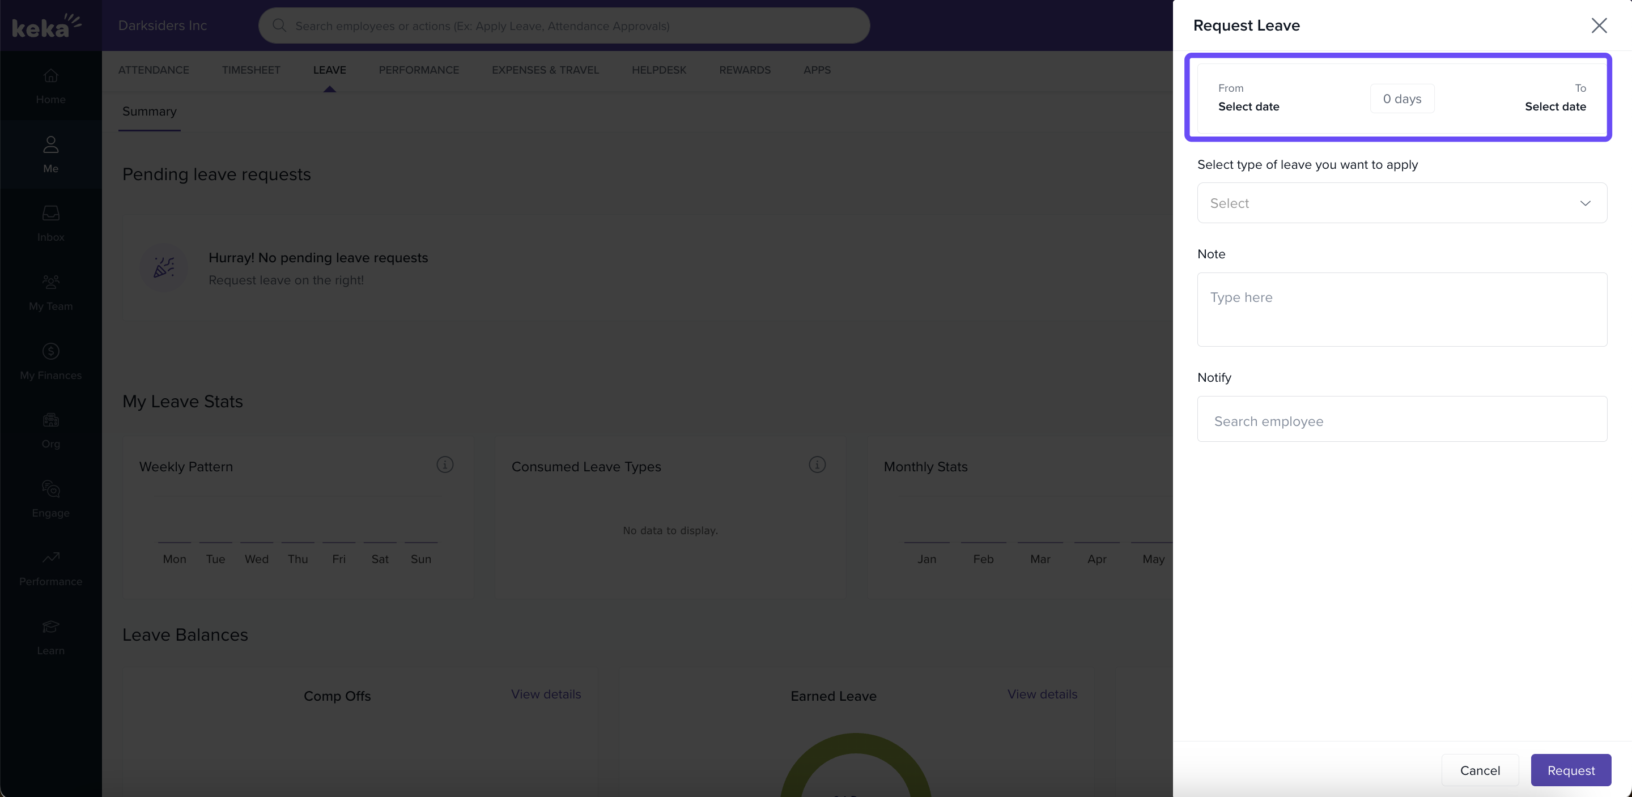1632x797 pixels.
Task: Open the From date picker
Action: pos(1248,106)
